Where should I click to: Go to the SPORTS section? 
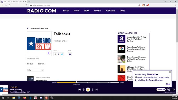[97, 11]
